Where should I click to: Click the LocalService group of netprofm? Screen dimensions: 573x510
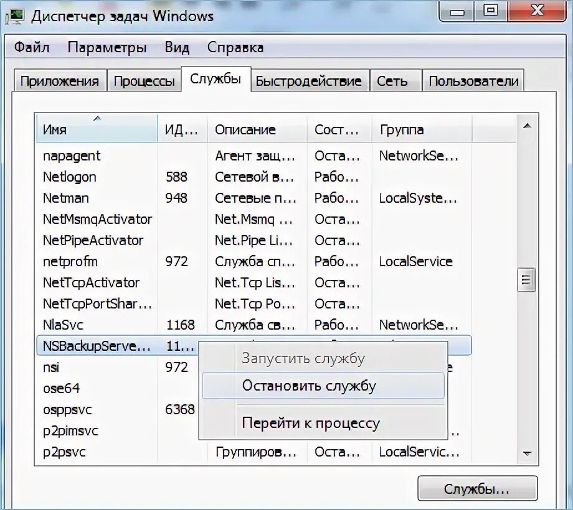click(416, 262)
